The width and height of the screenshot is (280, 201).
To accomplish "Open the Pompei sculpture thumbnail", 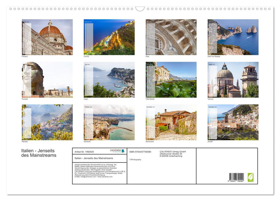I will coord(47,79).
